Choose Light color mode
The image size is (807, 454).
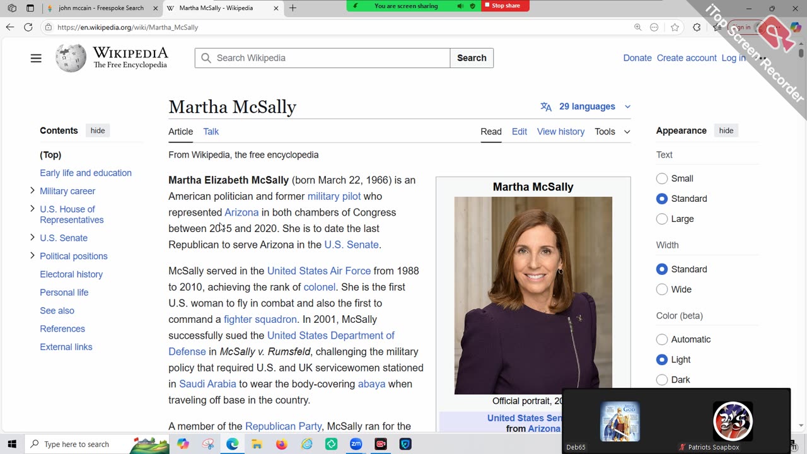pos(662,359)
